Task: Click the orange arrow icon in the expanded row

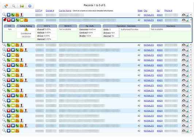Action: pyautogui.click(x=26, y=20)
